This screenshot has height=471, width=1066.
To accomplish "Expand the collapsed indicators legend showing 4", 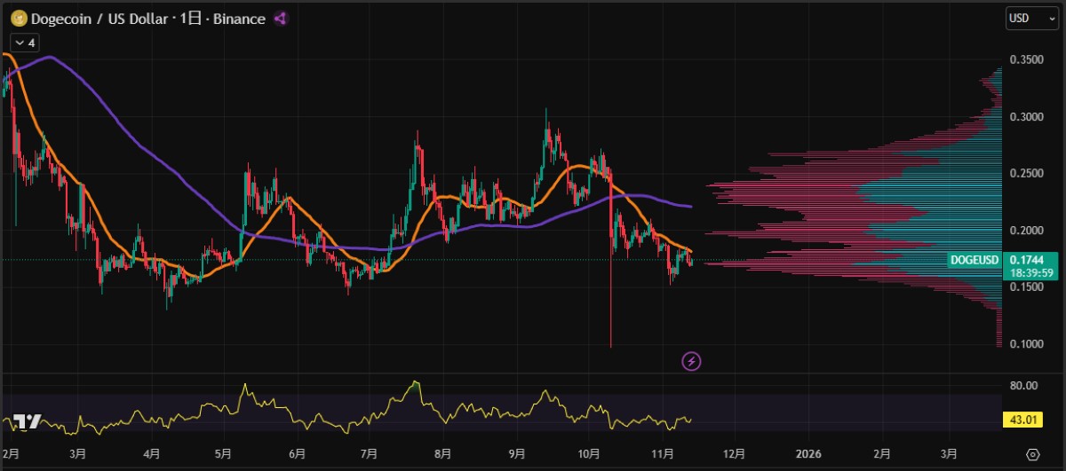I will tap(24, 42).
